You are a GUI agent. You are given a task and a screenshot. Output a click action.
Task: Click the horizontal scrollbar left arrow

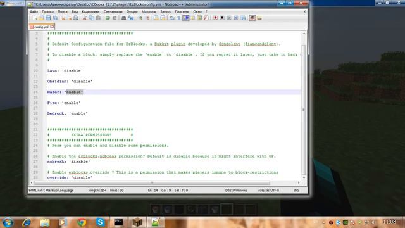[x=32, y=182]
